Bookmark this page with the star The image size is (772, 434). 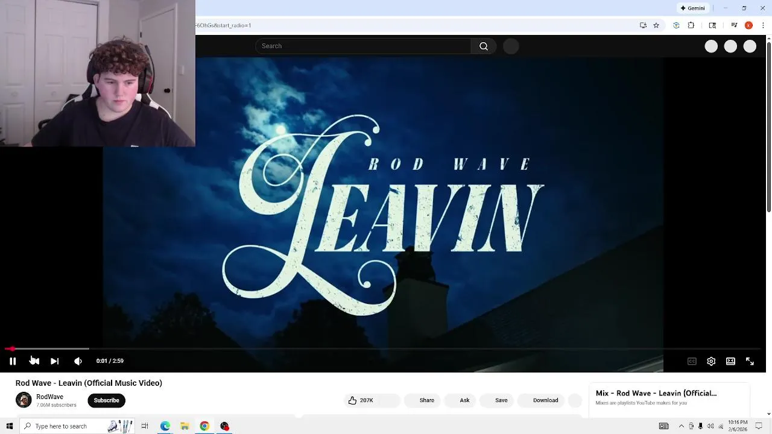pos(656,25)
